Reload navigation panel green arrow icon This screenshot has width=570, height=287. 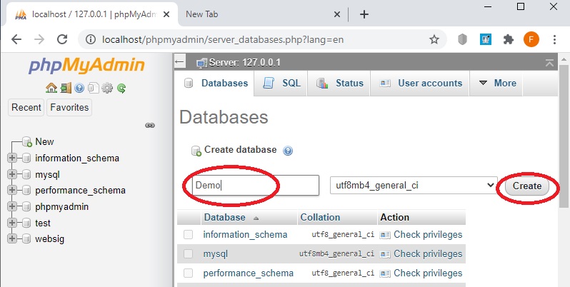coord(121,88)
